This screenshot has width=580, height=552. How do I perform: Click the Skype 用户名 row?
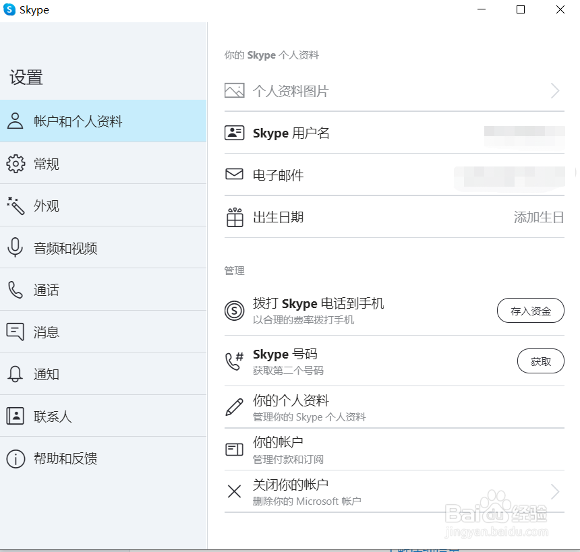(x=290, y=133)
